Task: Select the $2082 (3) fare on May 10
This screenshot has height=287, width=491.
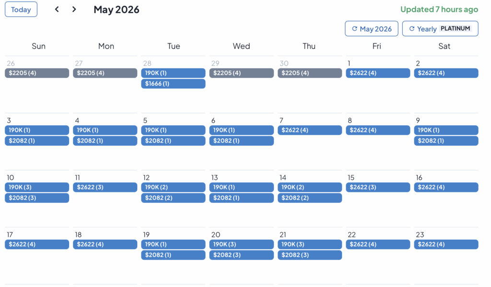Action: coord(37,198)
